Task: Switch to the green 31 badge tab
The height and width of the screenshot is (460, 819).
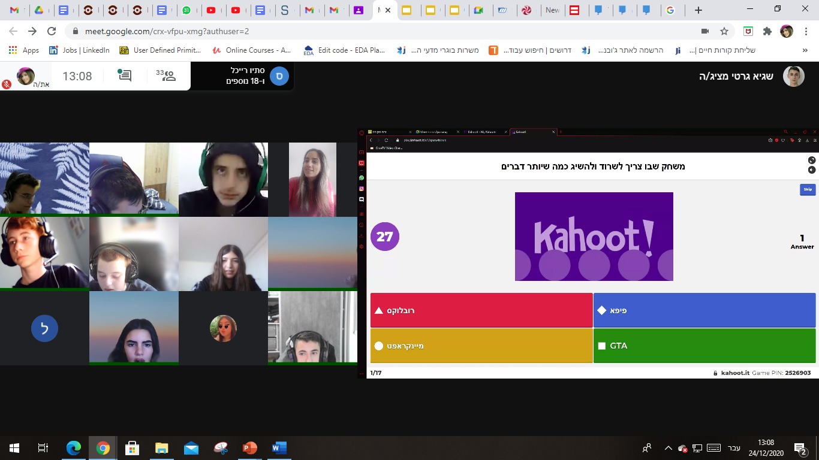Action: (187, 10)
